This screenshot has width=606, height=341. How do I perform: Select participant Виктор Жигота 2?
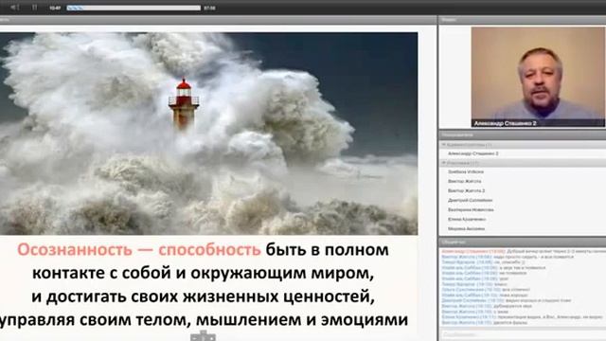pyautogui.click(x=467, y=190)
